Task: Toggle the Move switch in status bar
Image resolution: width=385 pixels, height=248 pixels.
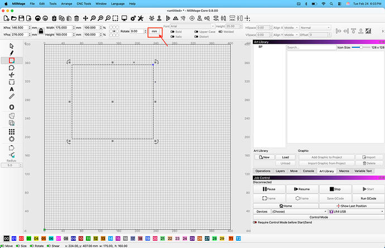Action: [x=2, y=246]
